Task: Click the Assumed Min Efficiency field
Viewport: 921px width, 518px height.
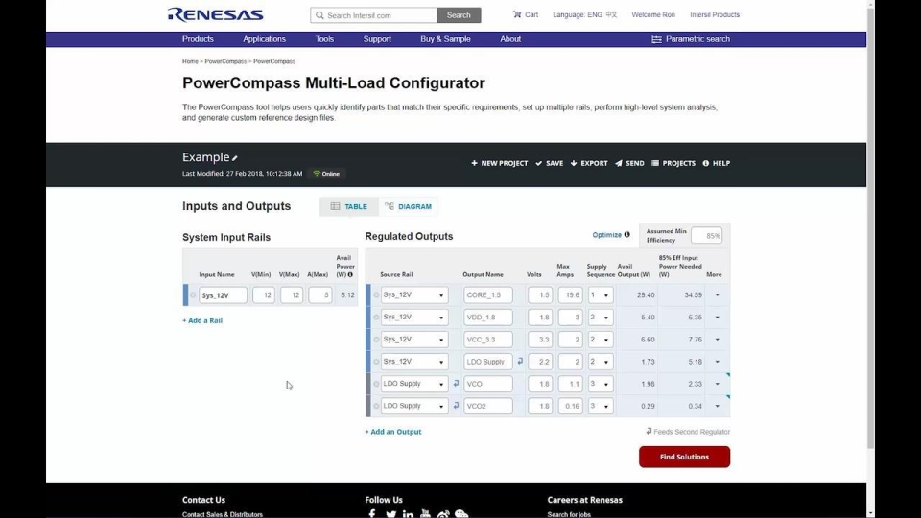Action: click(707, 236)
